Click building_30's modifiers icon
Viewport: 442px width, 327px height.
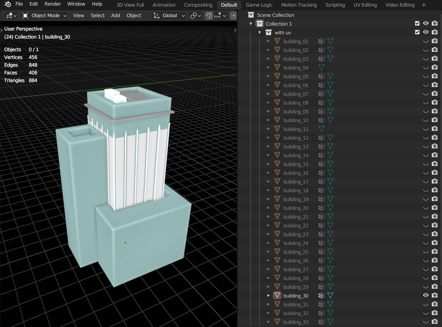coord(321,295)
